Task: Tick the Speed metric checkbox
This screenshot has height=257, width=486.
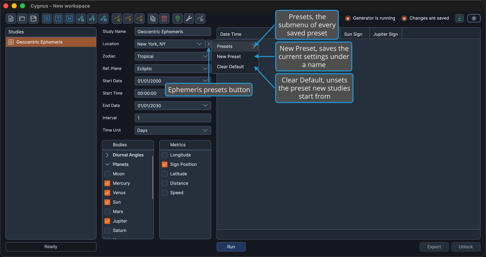Action: pos(165,193)
